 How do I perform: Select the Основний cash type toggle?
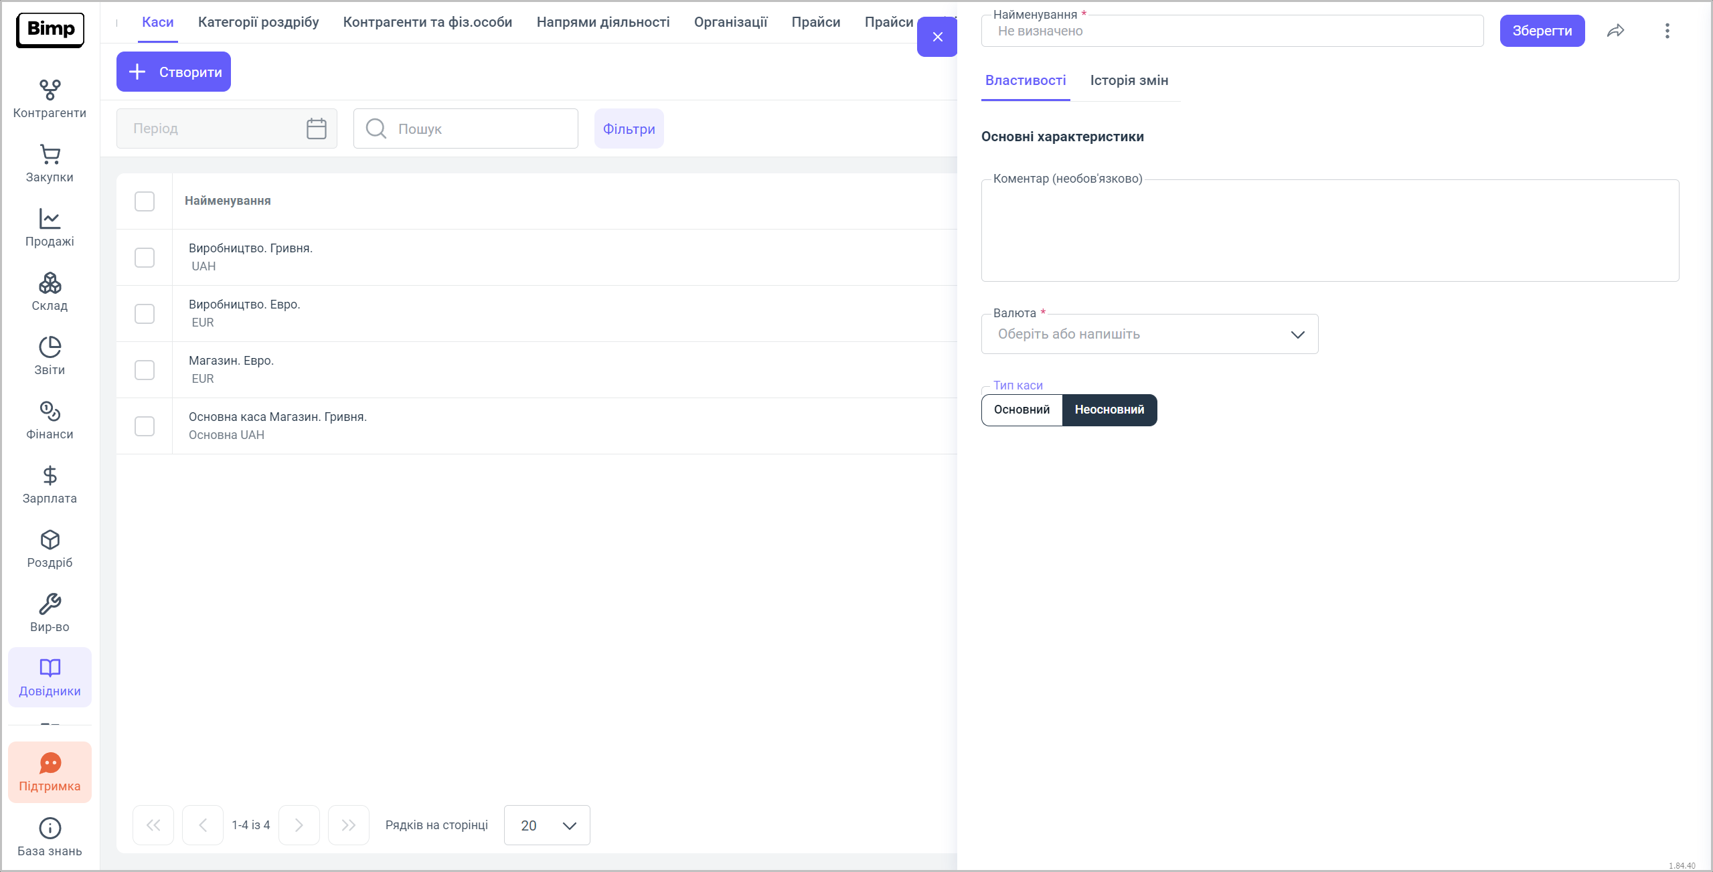coord(1022,410)
